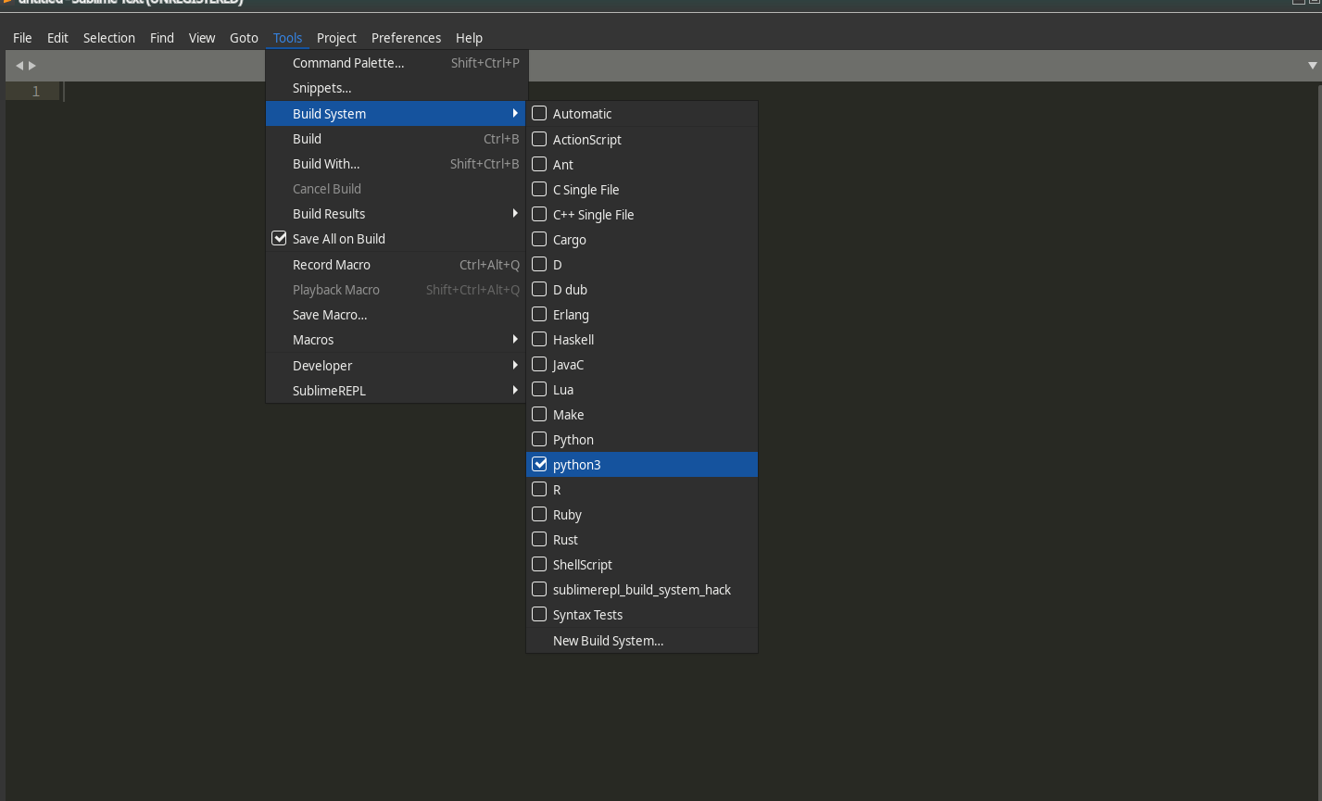This screenshot has width=1322, height=801.
Task: Select Cargo build system
Action: click(642, 239)
